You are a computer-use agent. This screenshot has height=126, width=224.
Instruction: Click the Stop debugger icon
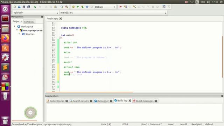pos(157,7)
